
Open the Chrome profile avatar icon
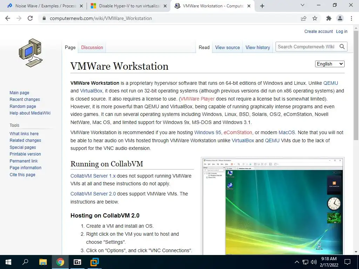pos(340,18)
